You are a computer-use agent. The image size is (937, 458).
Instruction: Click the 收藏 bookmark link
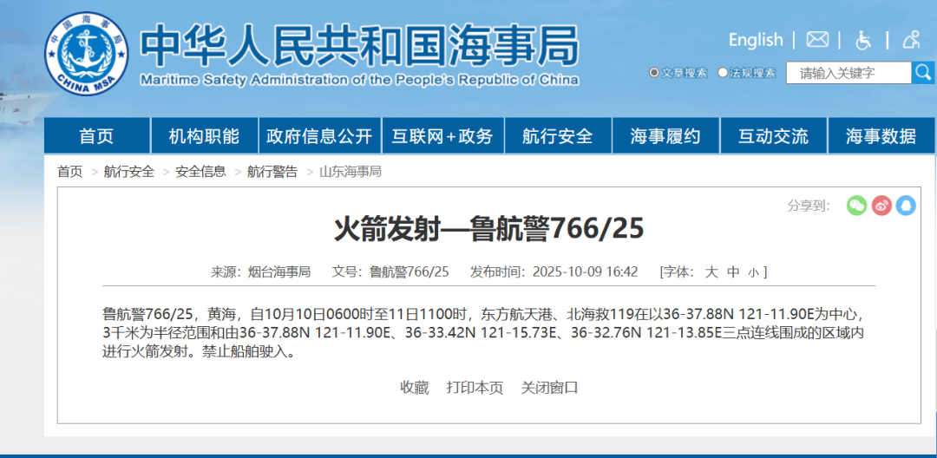click(415, 388)
